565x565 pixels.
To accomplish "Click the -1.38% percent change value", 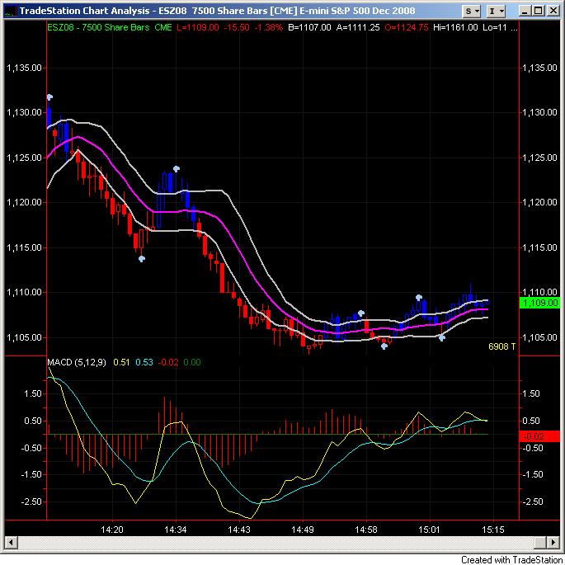I will coord(268,27).
